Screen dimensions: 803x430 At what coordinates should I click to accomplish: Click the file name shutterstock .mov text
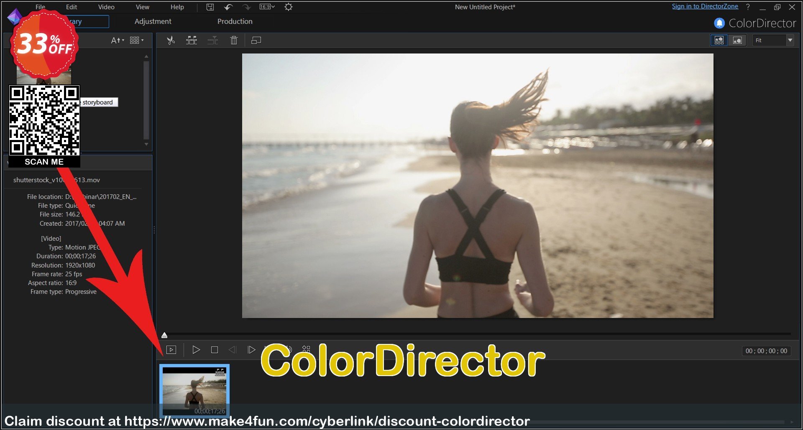pos(56,180)
